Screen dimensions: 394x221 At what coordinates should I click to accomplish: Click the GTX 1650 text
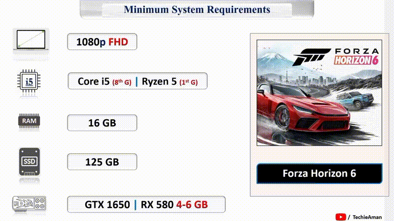click(x=107, y=205)
